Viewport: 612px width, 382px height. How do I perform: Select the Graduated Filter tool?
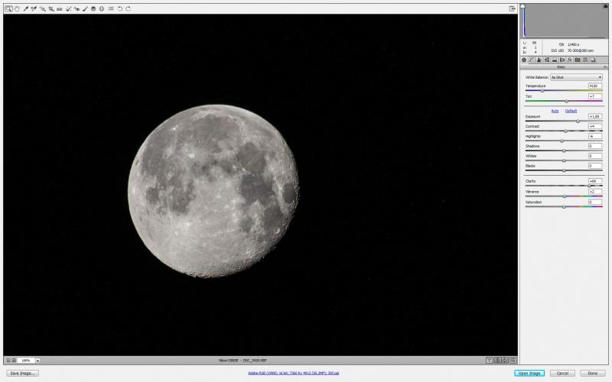point(93,8)
